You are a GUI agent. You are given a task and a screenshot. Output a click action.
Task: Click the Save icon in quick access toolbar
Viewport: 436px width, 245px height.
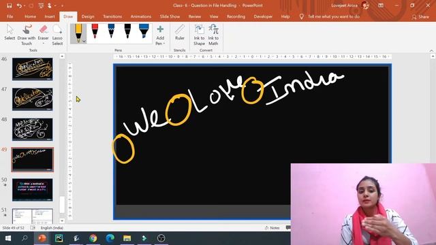point(9,5)
